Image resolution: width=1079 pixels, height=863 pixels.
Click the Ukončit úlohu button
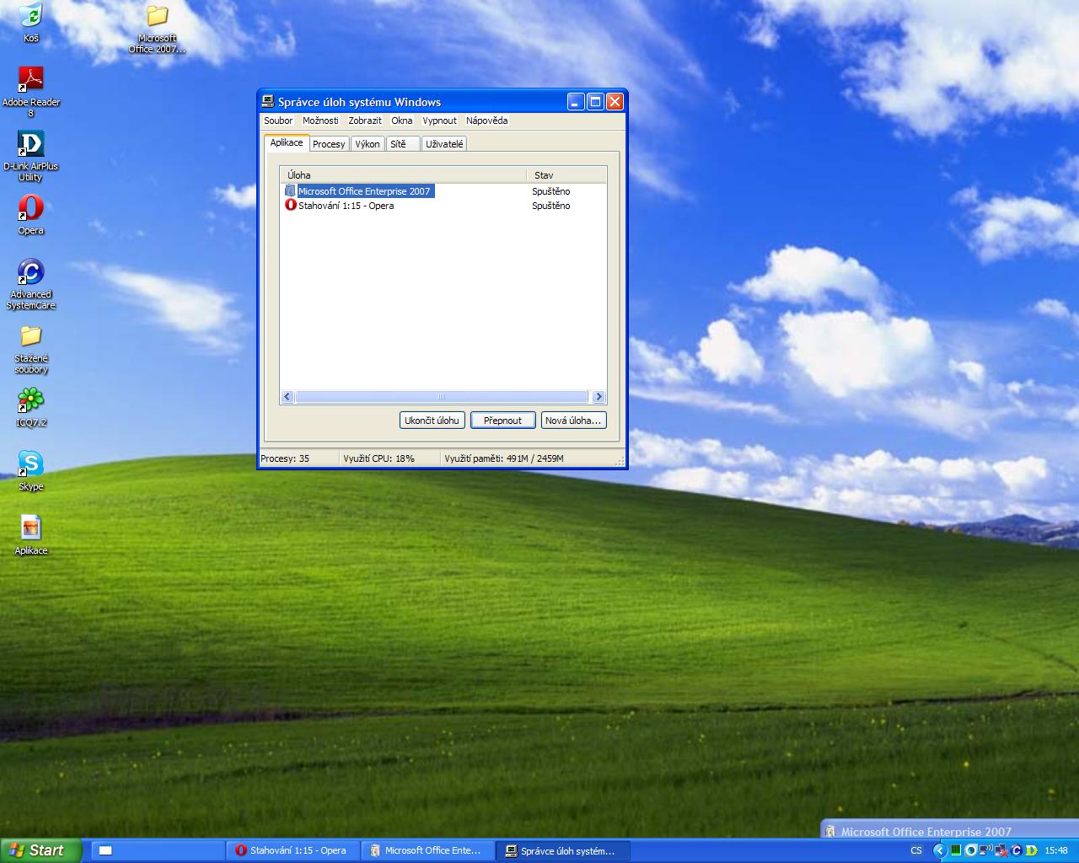[x=432, y=421]
